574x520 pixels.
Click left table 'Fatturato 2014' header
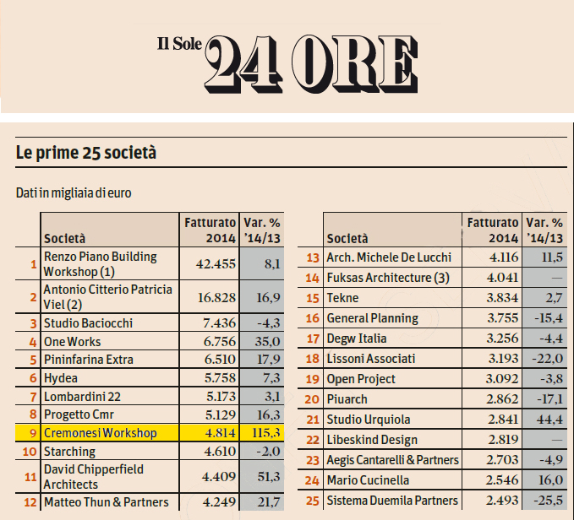coord(210,230)
